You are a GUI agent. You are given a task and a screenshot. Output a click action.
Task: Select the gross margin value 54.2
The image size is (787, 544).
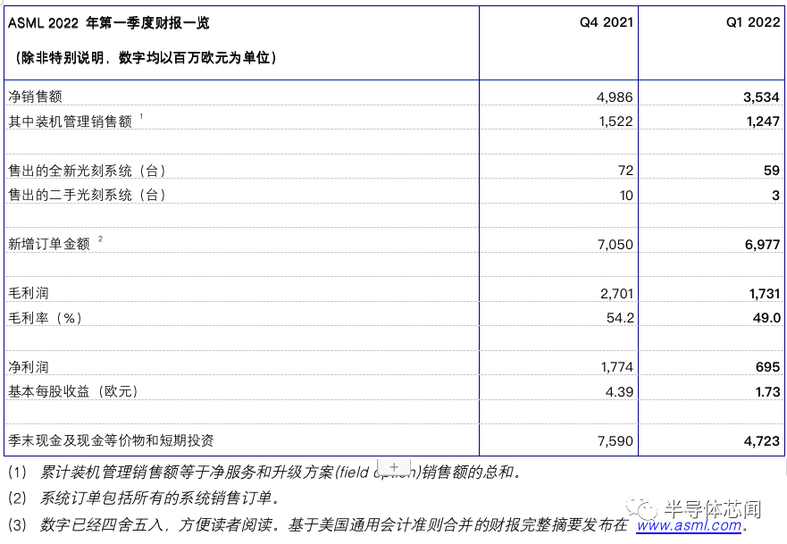(x=620, y=318)
